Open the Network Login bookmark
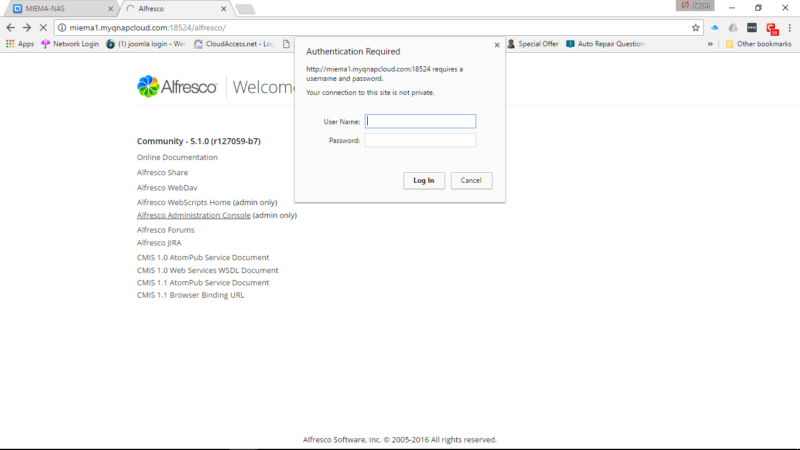 [70, 44]
